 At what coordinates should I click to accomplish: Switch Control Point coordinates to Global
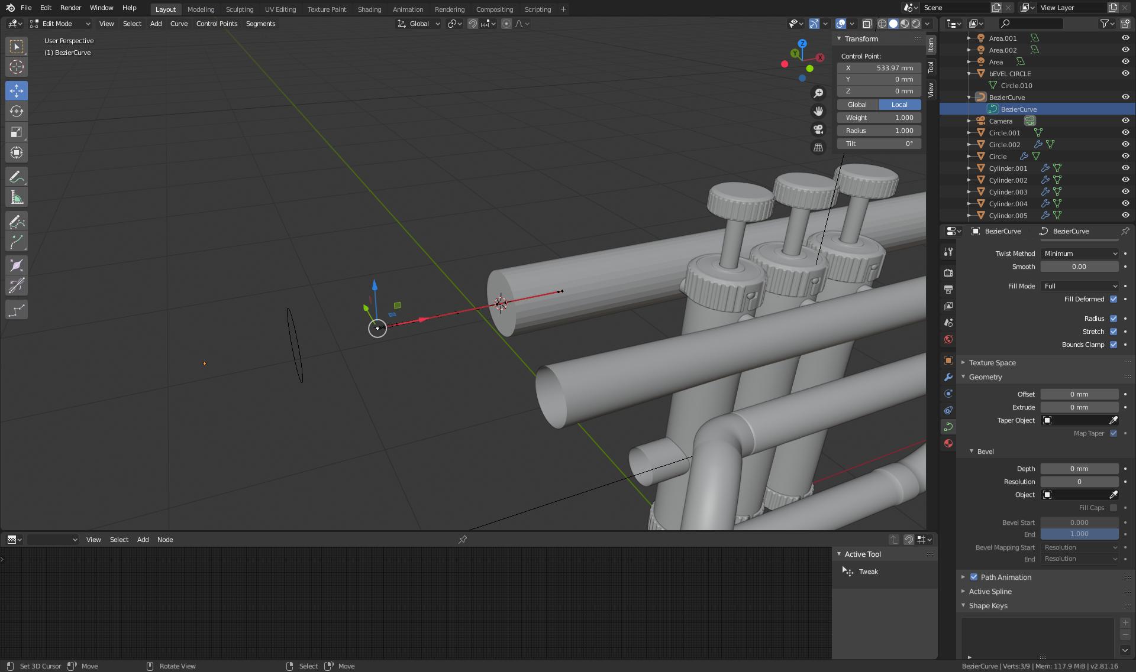tap(857, 105)
